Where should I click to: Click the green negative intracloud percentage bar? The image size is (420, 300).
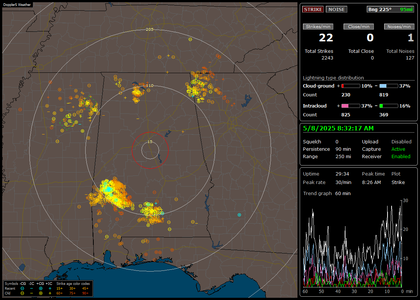click(389, 106)
